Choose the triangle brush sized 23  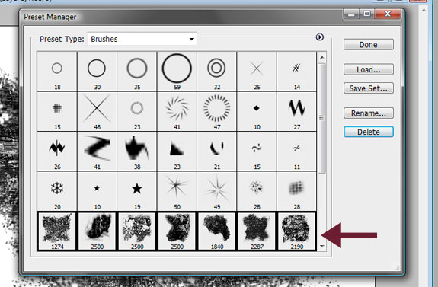177,151
